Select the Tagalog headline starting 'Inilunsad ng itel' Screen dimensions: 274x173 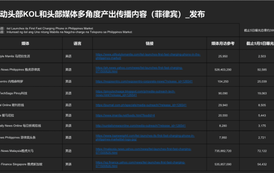point(69,32)
